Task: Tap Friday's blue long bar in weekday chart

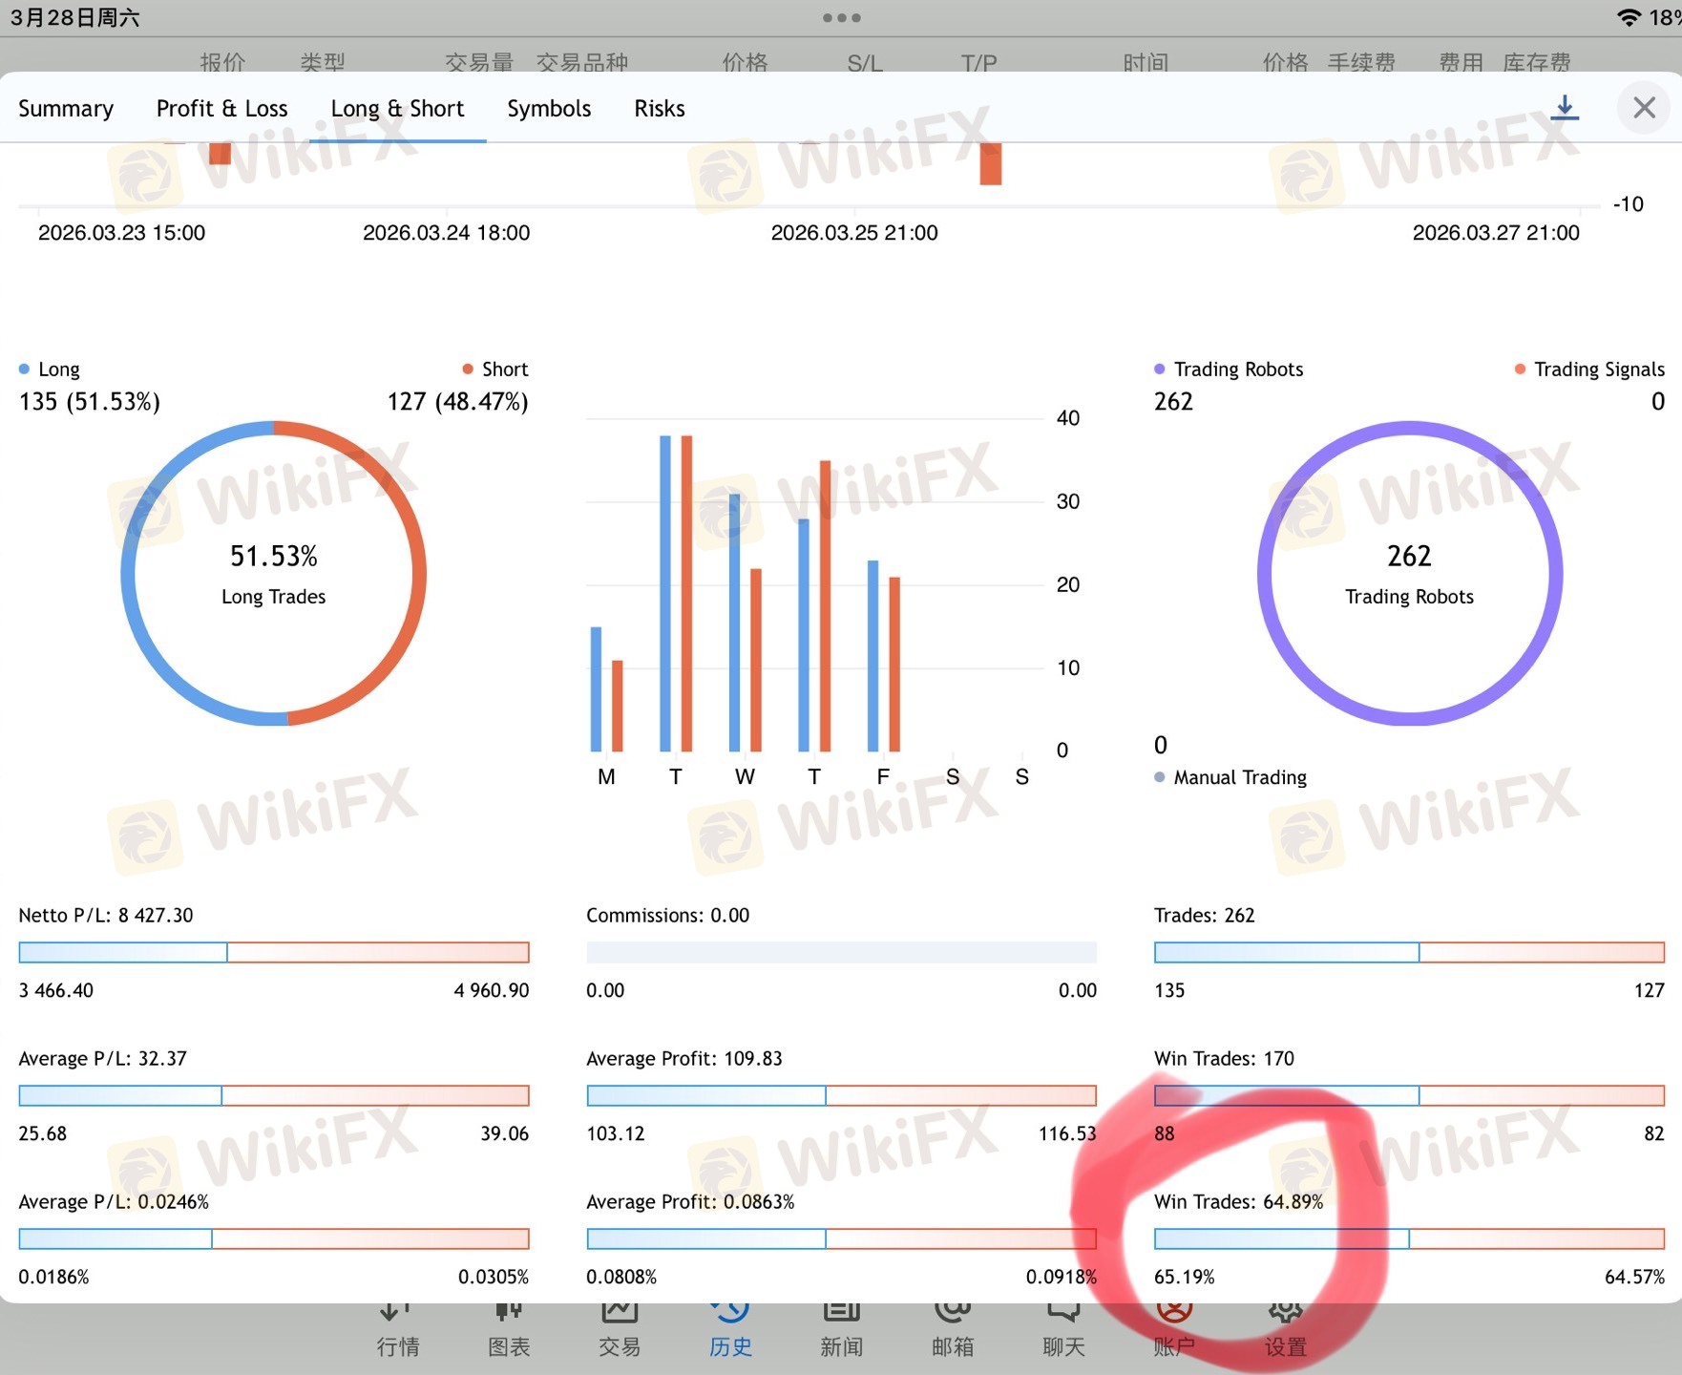Action: click(x=873, y=656)
